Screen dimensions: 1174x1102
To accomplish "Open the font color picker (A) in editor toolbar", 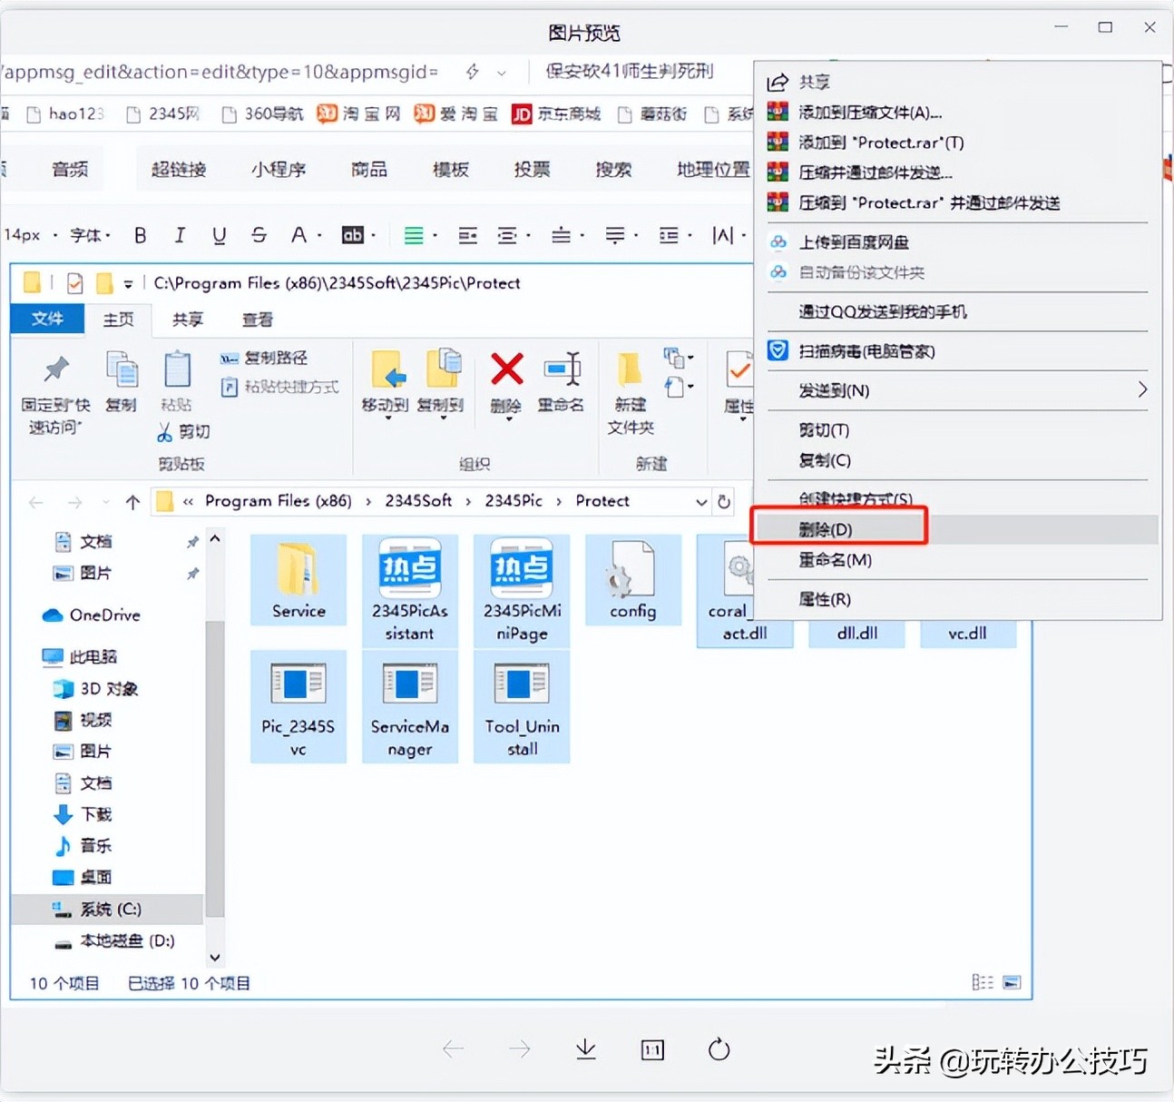I will point(299,234).
